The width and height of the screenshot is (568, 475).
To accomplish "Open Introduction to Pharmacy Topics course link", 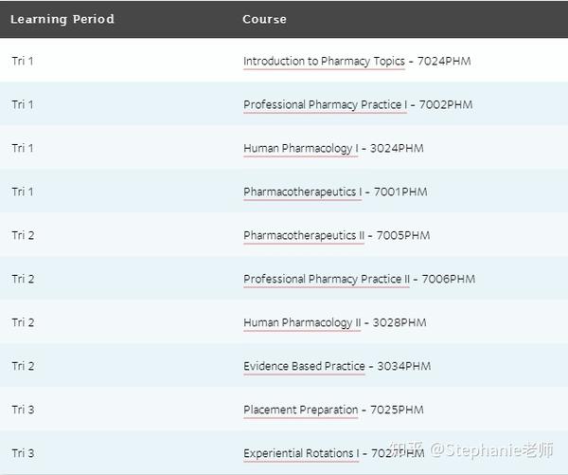I will pos(324,62).
